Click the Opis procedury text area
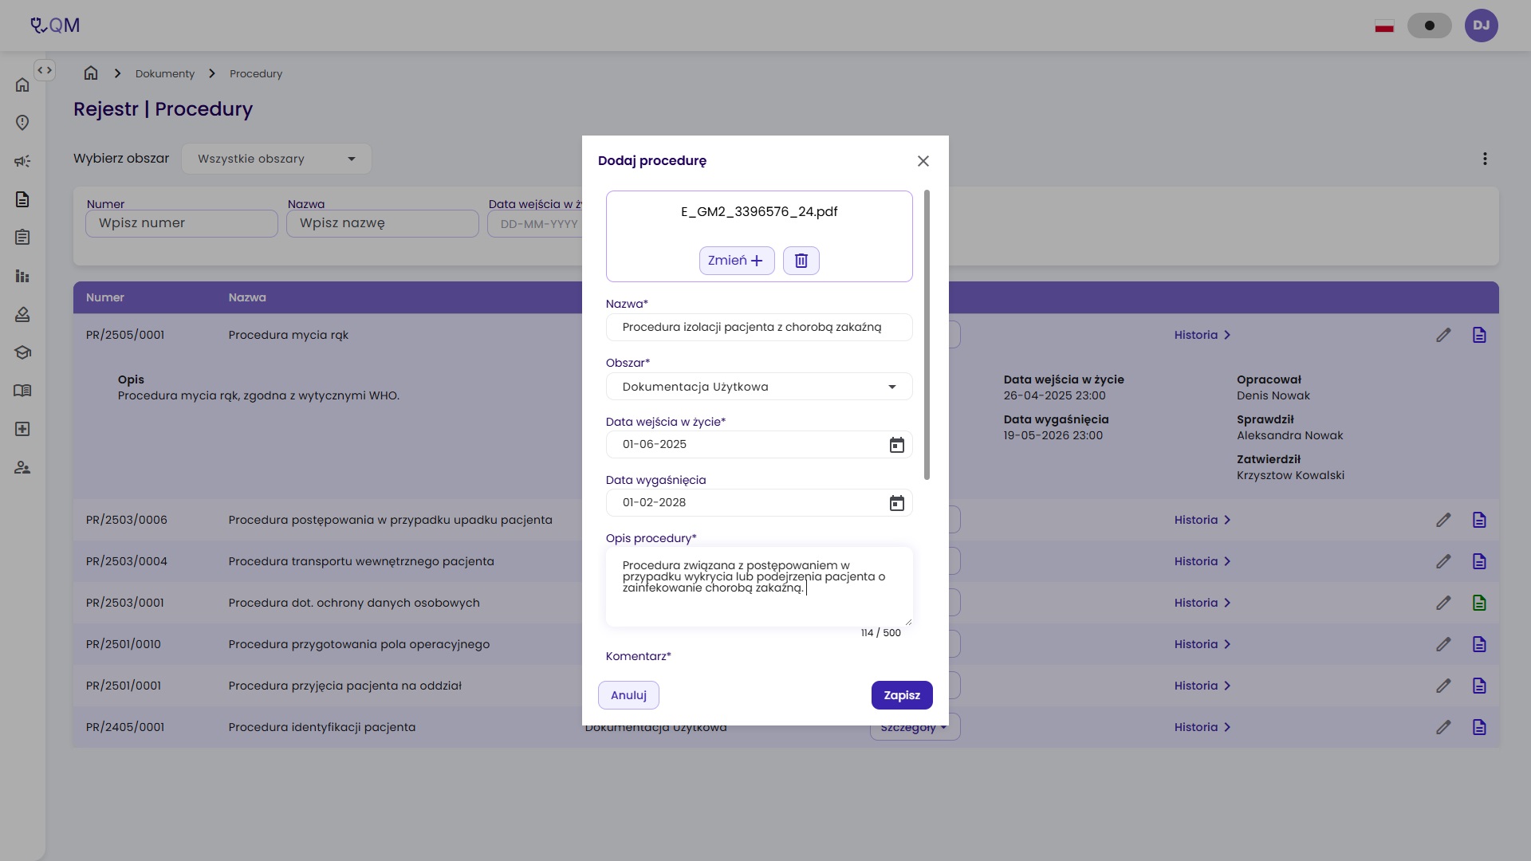Screen dimensions: 1531x861 [759, 586]
